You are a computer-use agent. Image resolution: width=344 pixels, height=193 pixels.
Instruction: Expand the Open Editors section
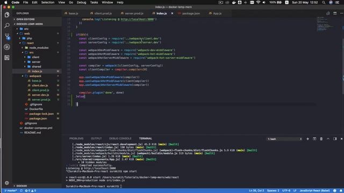(x=25, y=19)
